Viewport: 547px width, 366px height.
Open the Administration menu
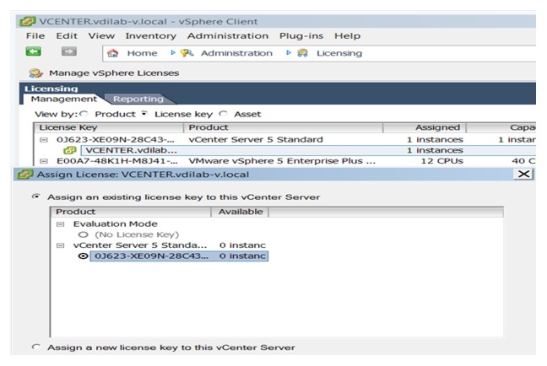coord(228,36)
